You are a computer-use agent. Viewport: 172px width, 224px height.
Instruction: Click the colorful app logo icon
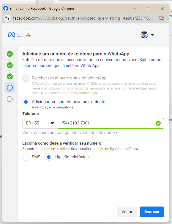coord(28,35)
